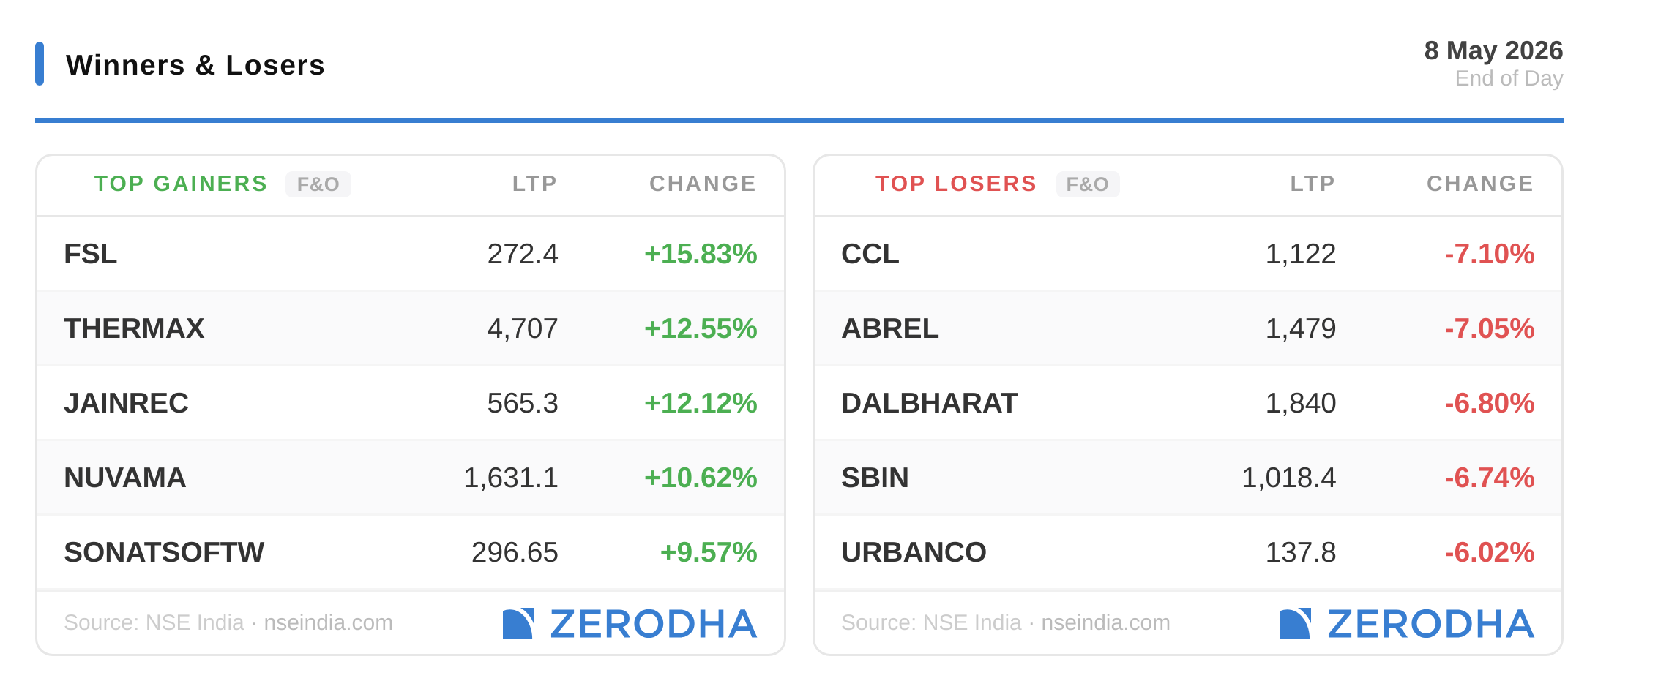Click the CCL loser row

tap(1188, 254)
